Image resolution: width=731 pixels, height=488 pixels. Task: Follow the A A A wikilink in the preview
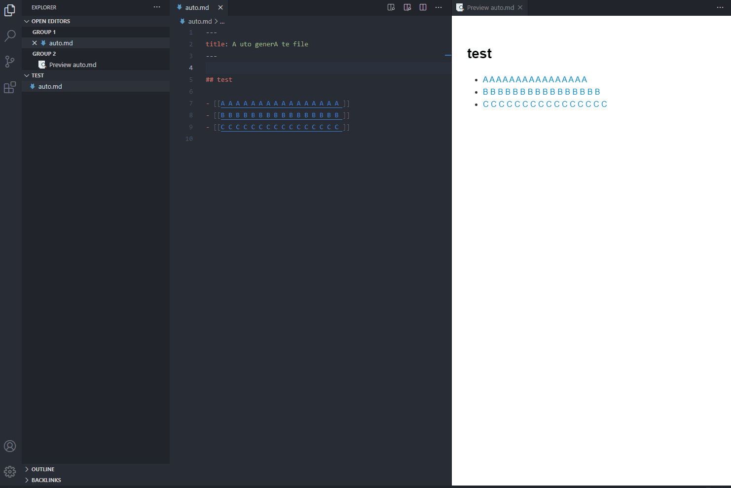coord(535,79)
